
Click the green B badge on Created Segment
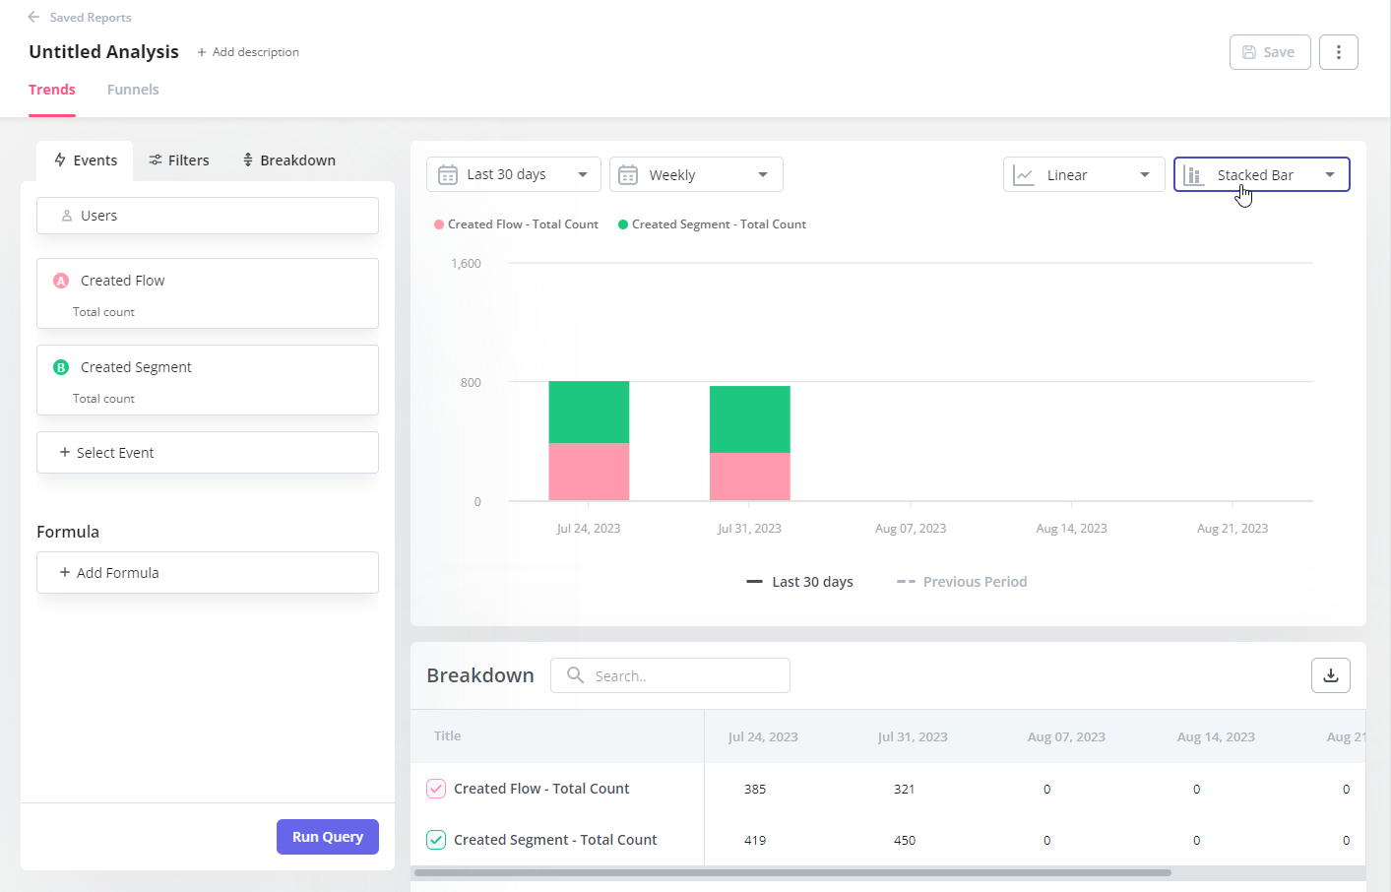(61, 367)
